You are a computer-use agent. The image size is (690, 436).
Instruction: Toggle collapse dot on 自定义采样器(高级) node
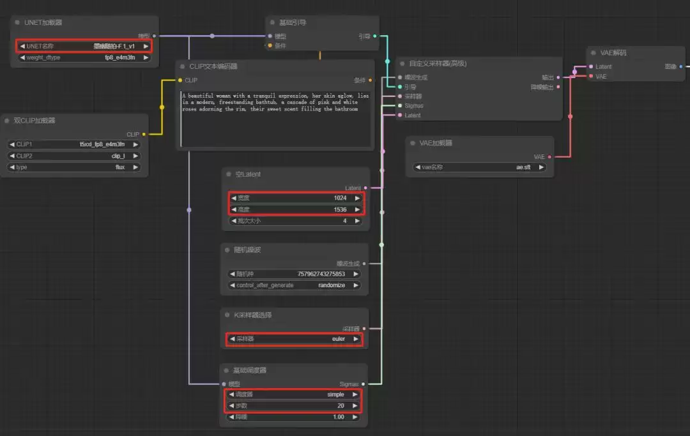402,63
